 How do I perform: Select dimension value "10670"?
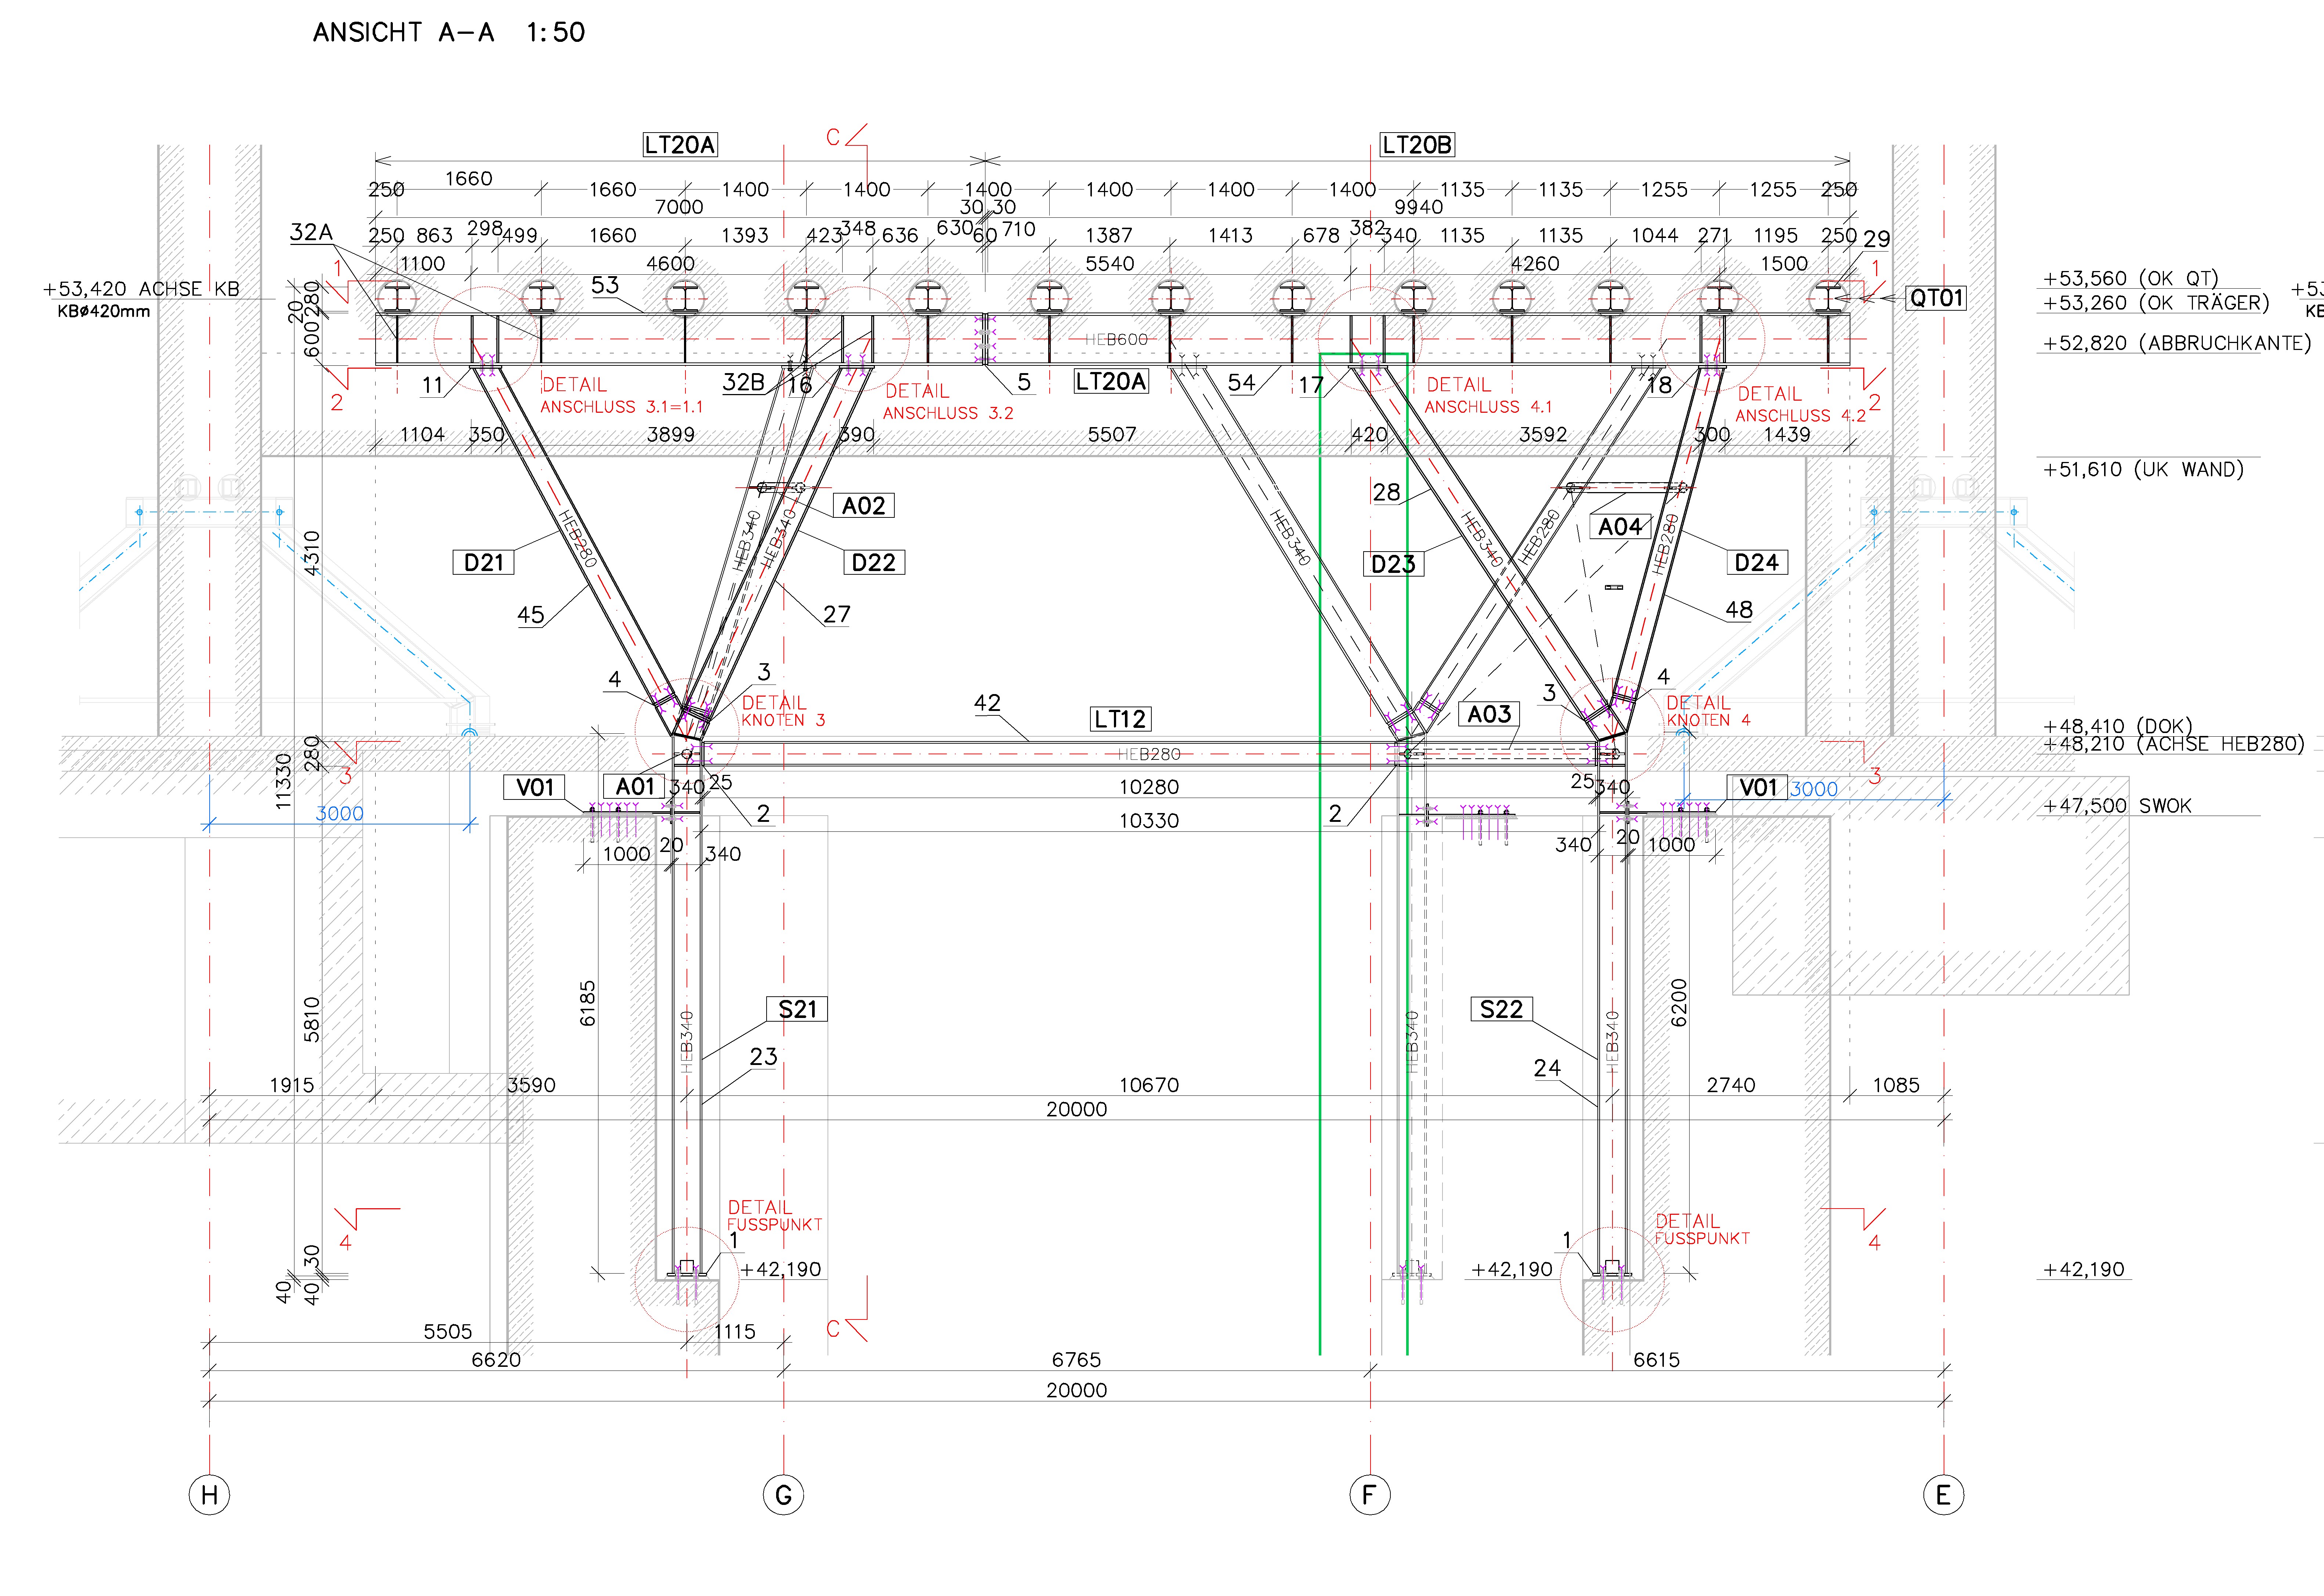[x=1149, y=1085]
